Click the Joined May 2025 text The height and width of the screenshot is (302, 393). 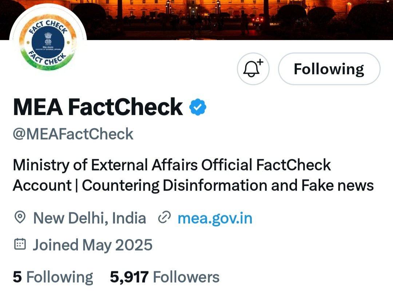[x=92, y=245]
